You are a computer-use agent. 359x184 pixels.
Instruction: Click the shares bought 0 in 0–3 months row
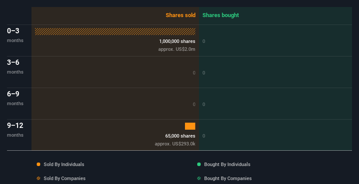point(204,41)
